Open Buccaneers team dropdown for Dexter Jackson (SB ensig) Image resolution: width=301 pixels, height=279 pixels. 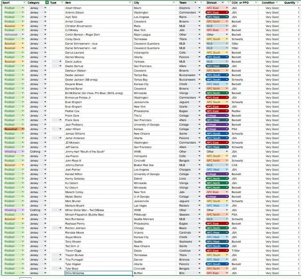tap(199, 79)
